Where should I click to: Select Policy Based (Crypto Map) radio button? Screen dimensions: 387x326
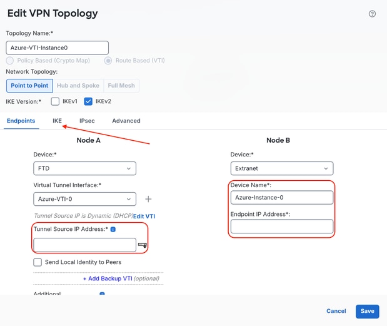10,61
